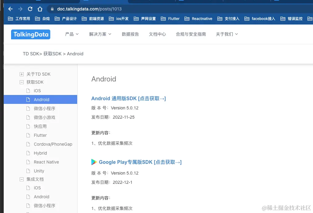
Task: Select 微信小程序 under 获取SDK
Action: coord(44,108)
